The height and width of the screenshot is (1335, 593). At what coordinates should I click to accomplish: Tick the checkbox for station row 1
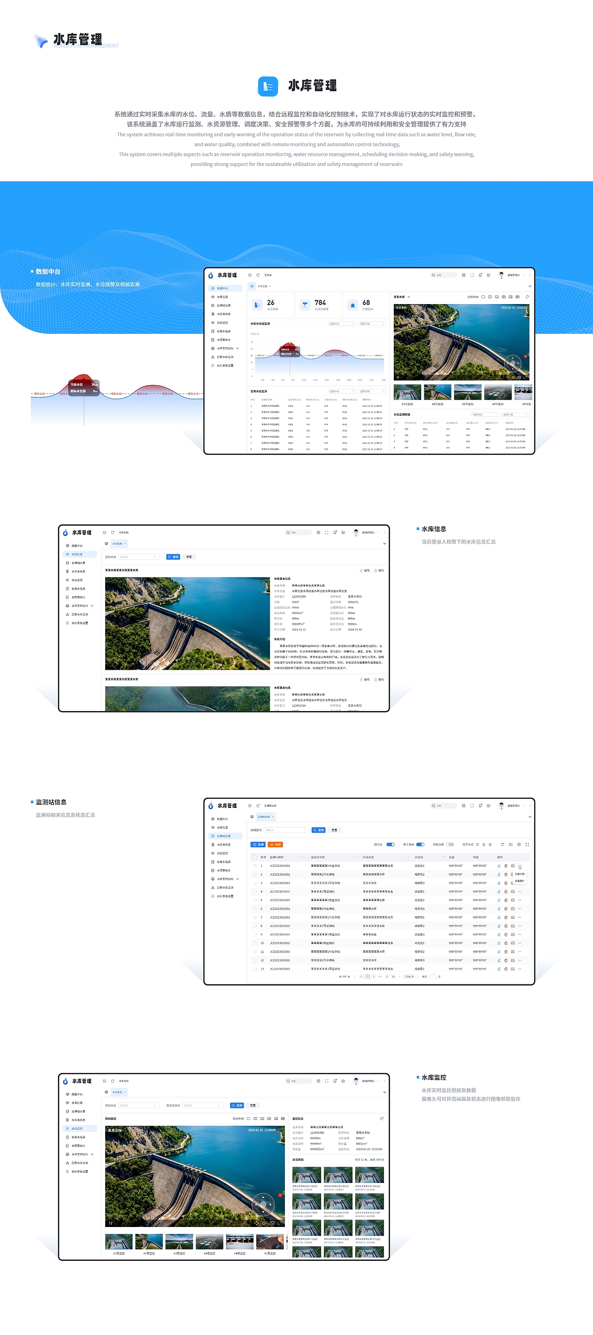click(255, 865)
